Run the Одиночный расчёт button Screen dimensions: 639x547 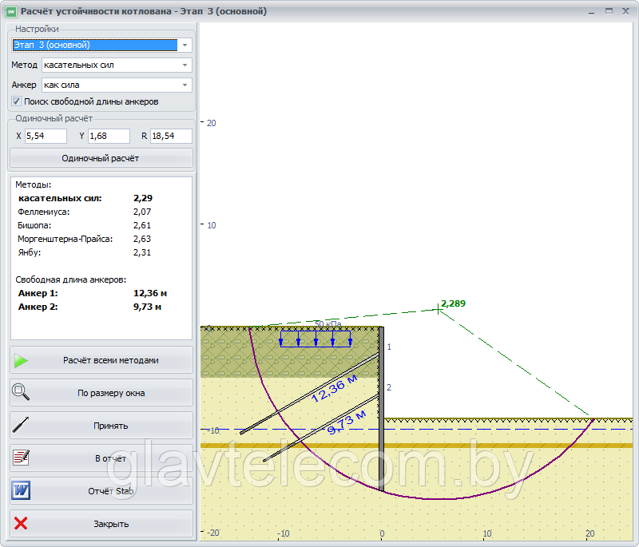point(101,158)
